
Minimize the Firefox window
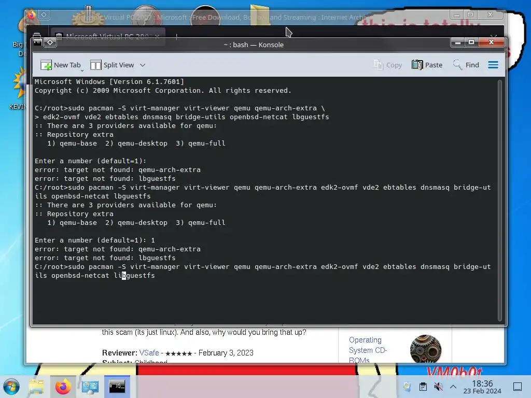click(x=456, y=15)
